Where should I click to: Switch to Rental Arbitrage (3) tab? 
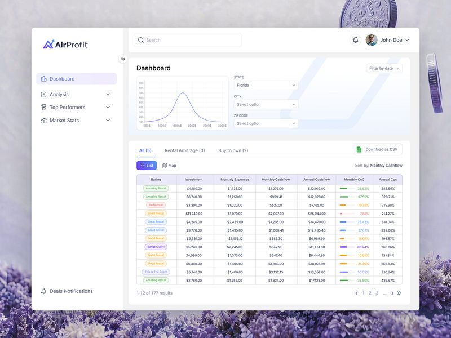pos(185,150)
